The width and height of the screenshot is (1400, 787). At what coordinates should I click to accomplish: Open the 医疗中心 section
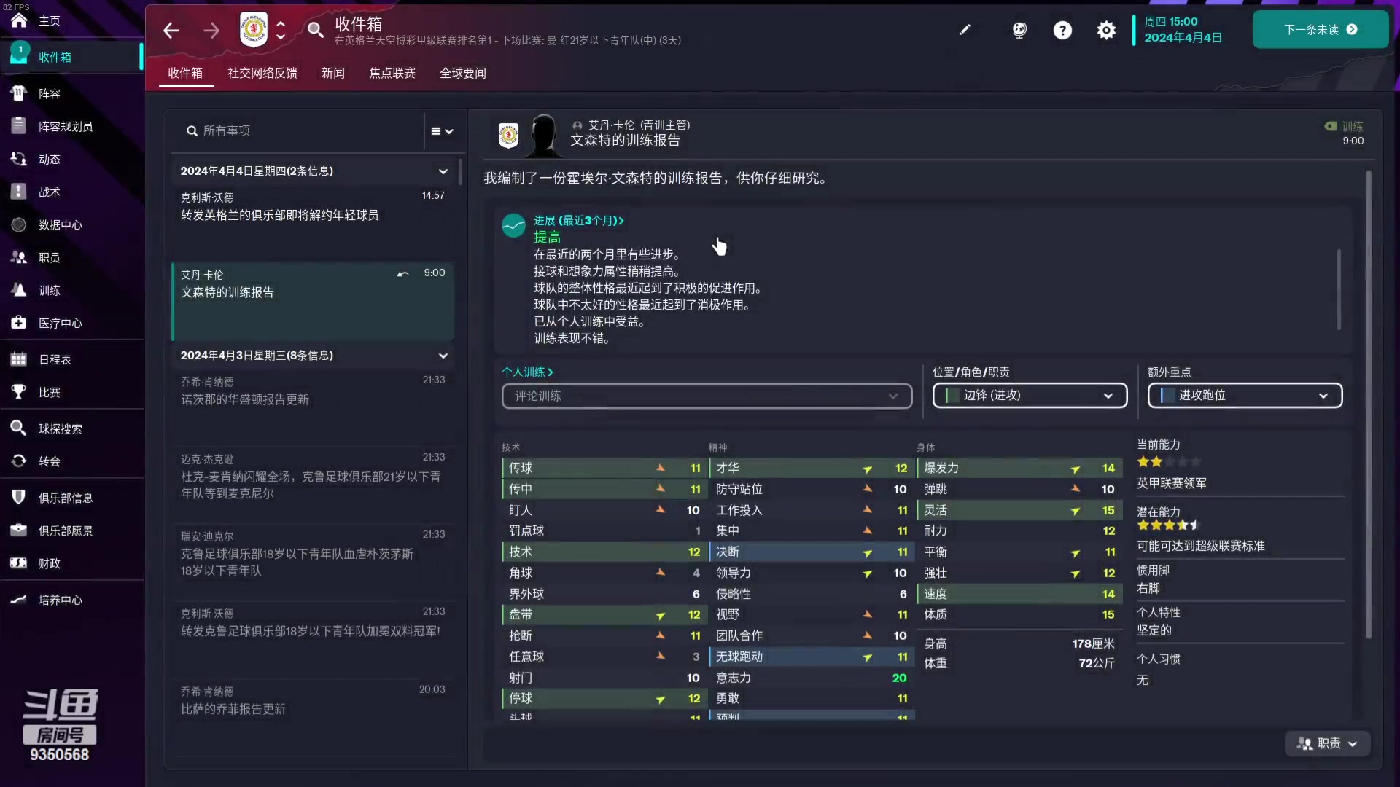click(x=58, y=323)
